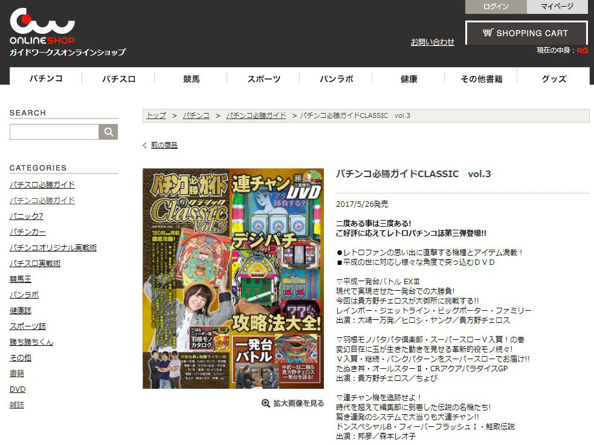
Task: Click the previous product arrow icon
Action: pos(144,145)
